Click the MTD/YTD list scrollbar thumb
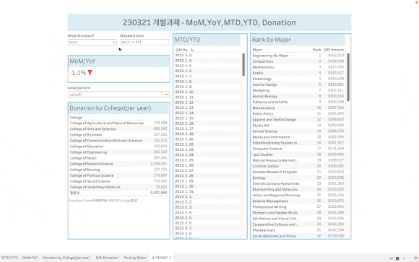The image size is (419, 262). coord(243,64)
